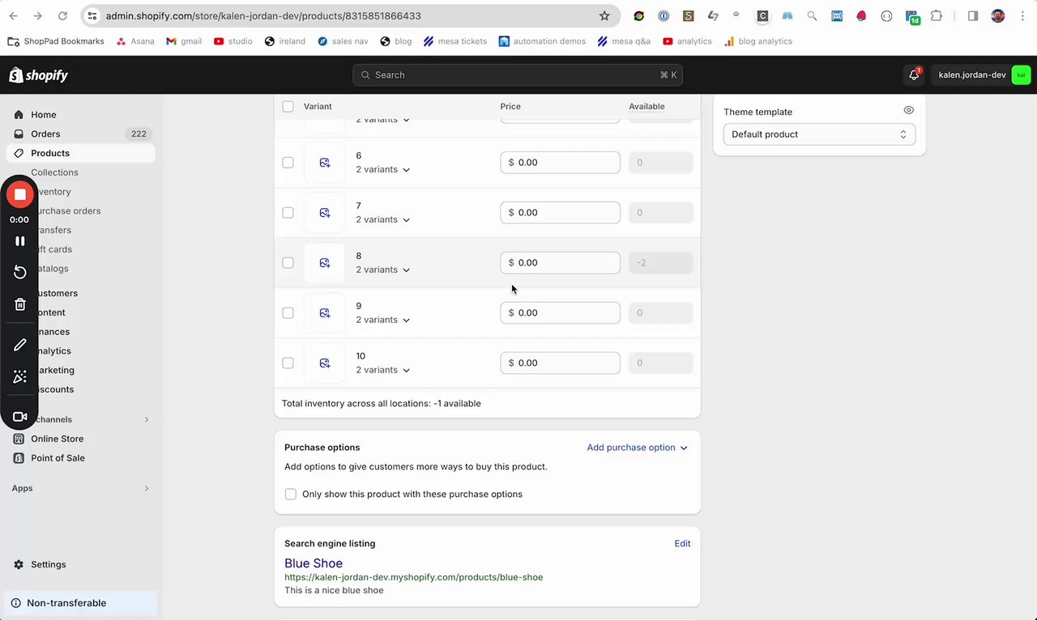Bookmark this page with star icon
Screen dimensions: 1037x620
[604, 16]
